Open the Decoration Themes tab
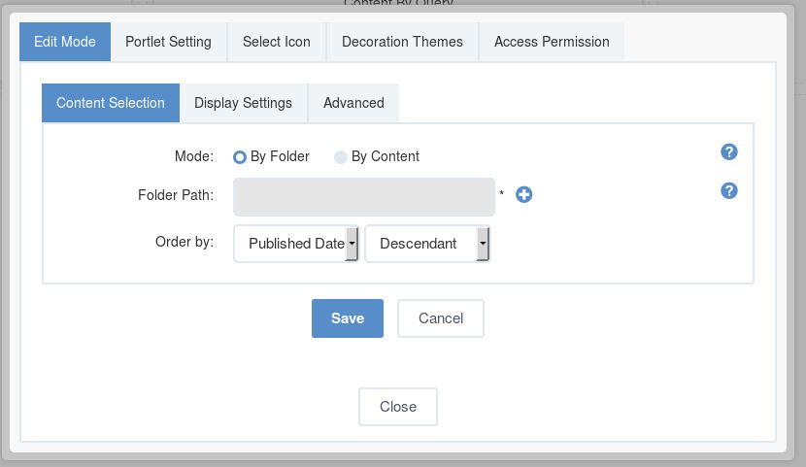This screenshot has height=467, width=806. pyautogui.click(x=402, y=42)
